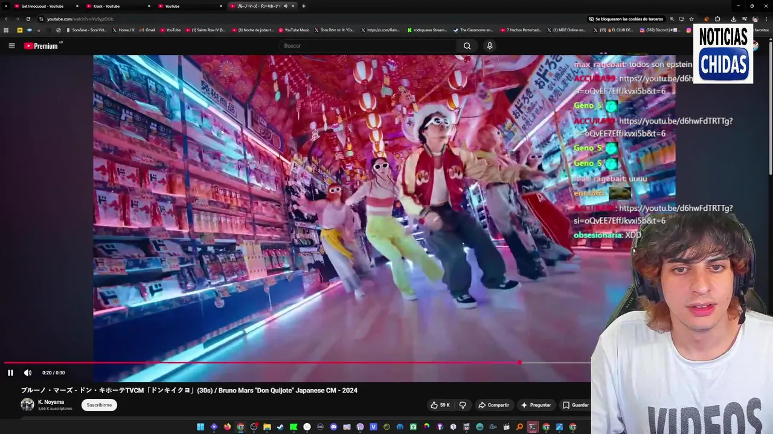Screen dimensions: 773x434
Task: Open the Discord bookmark
Action: click(660, 30)
